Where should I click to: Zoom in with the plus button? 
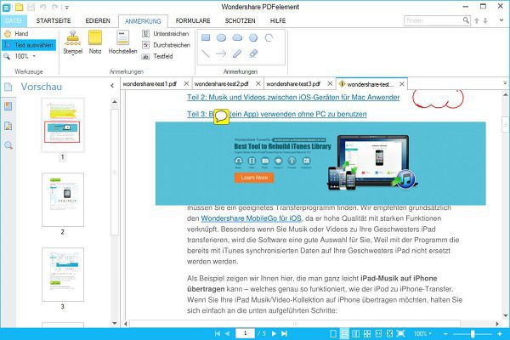(x=500, y=333)
